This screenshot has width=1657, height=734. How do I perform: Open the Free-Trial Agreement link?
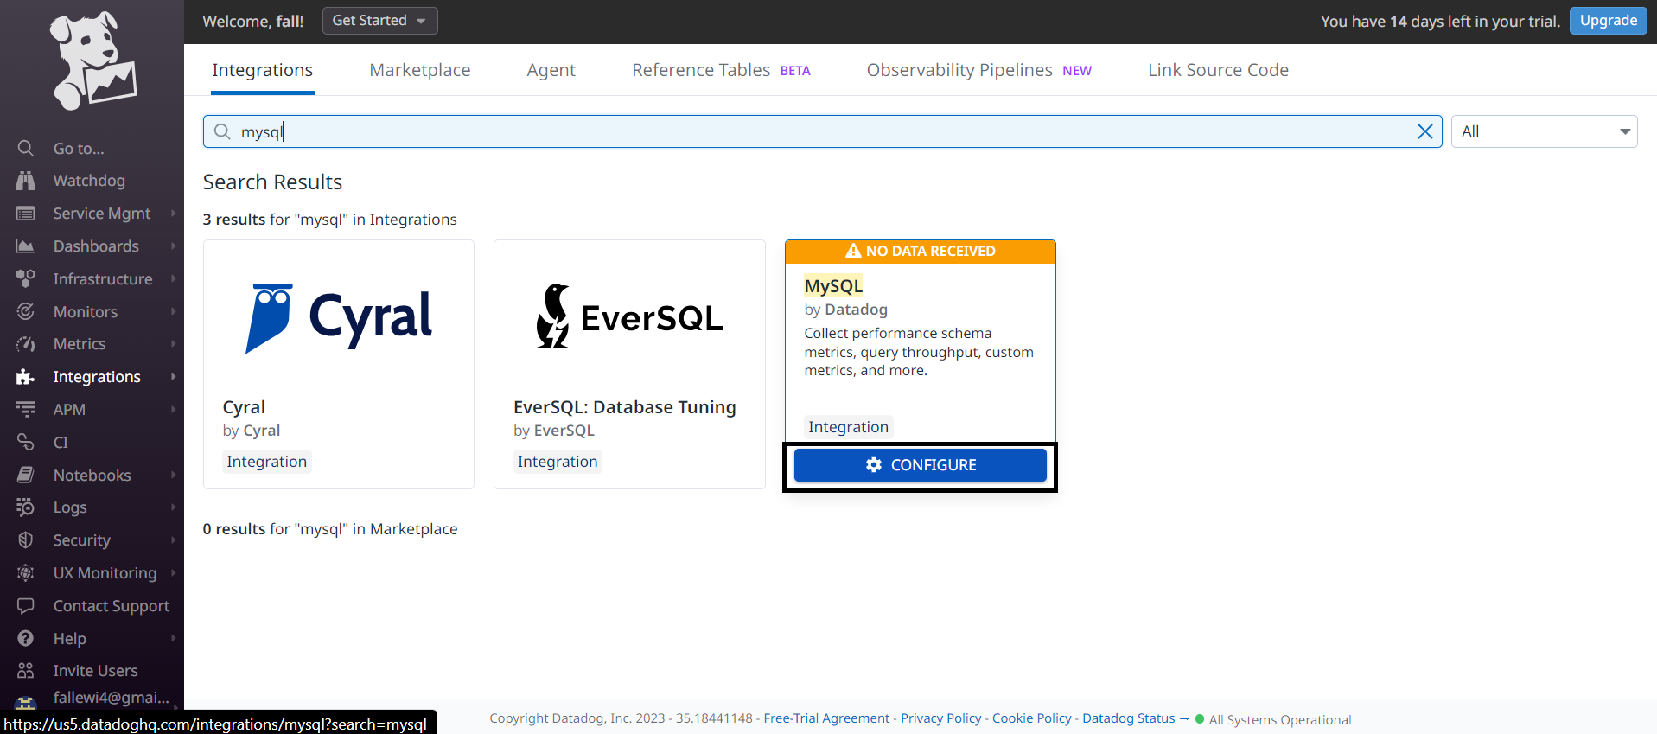tap(826, 718)
